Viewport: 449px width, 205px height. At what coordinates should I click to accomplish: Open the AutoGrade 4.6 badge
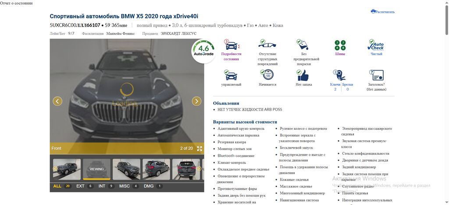point(203,50)
